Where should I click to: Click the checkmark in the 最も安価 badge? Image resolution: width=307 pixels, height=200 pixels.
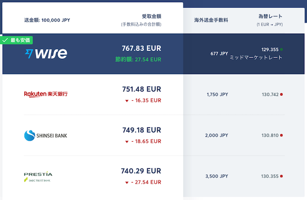[x=5, y=40]
